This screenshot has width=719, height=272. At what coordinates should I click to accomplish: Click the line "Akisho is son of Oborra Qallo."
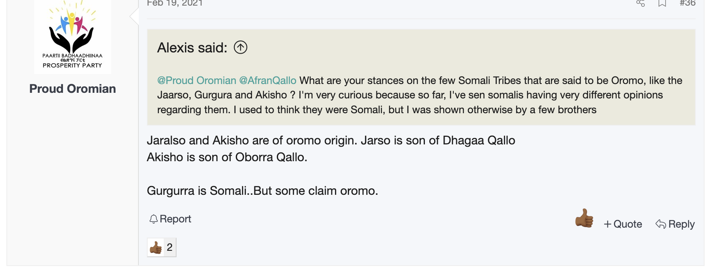click(227, 157)
